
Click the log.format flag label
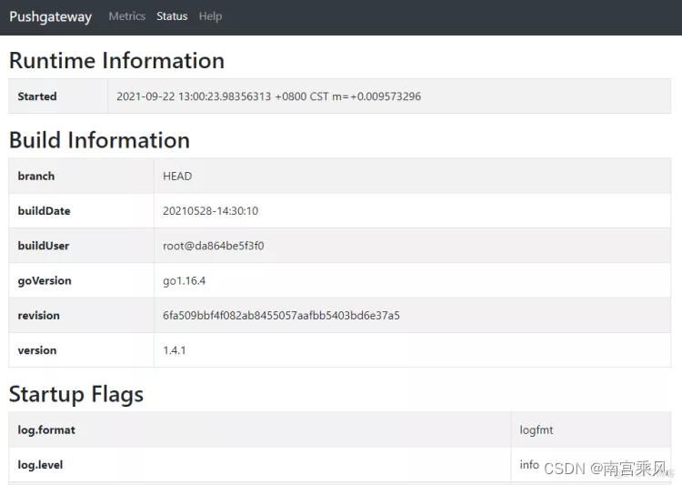(x=46, y=429)
